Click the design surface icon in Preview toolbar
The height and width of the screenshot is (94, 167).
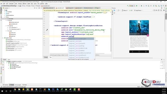tap(115, 10)
